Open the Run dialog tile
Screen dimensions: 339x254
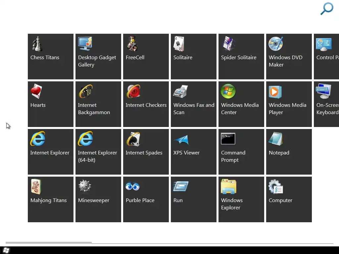coord(194,199)
